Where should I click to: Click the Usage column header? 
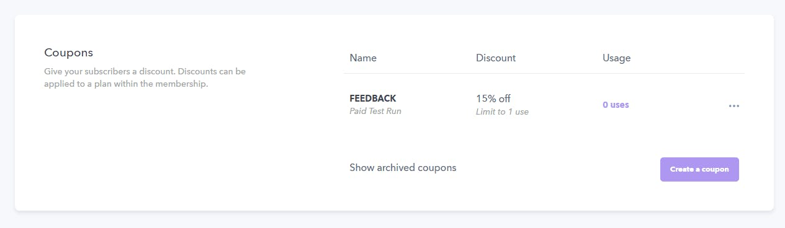click(616, 58)
